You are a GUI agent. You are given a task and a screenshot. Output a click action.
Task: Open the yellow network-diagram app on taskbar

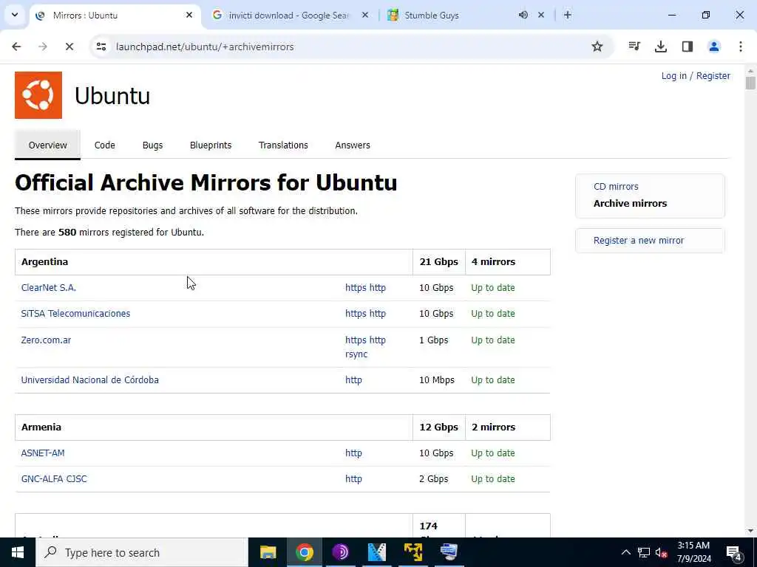pos(413,552)
